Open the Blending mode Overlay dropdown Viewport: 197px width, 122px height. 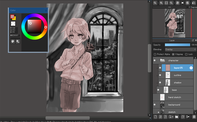180,49
